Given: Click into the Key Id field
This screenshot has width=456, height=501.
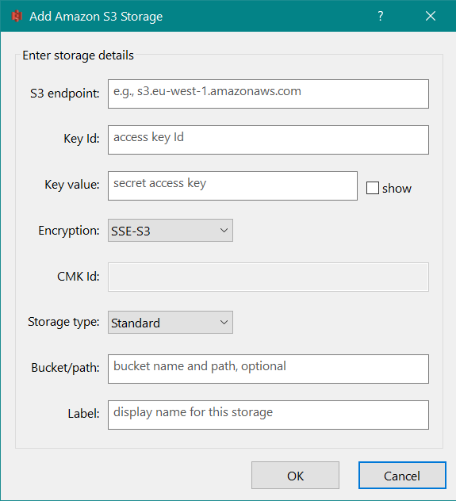Looking at the screenshot, I should (x=268, y=140).
